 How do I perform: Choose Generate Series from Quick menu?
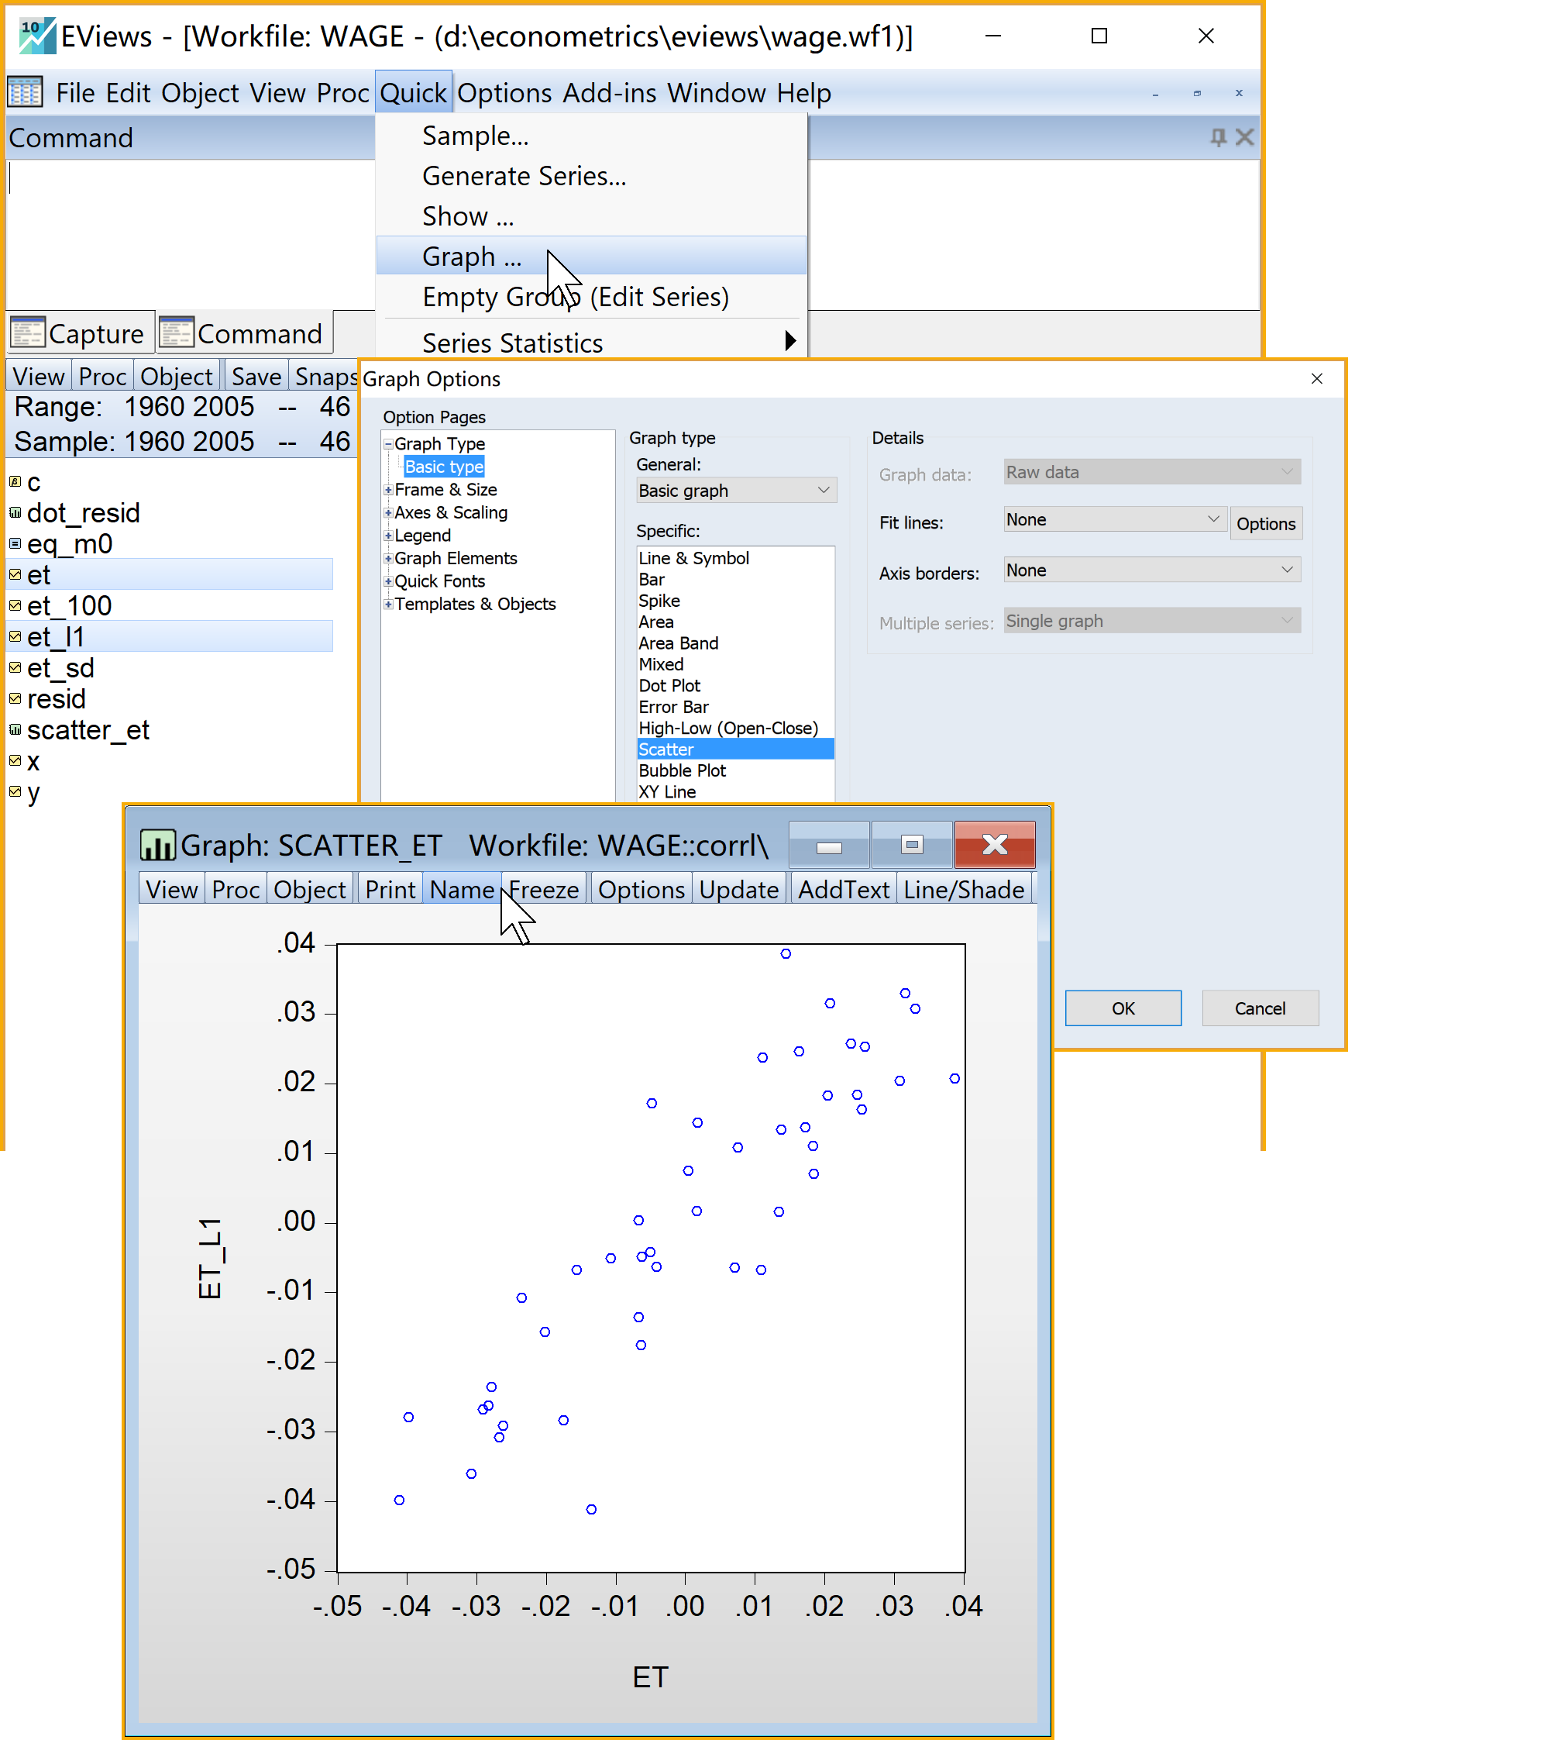point(524,176)
